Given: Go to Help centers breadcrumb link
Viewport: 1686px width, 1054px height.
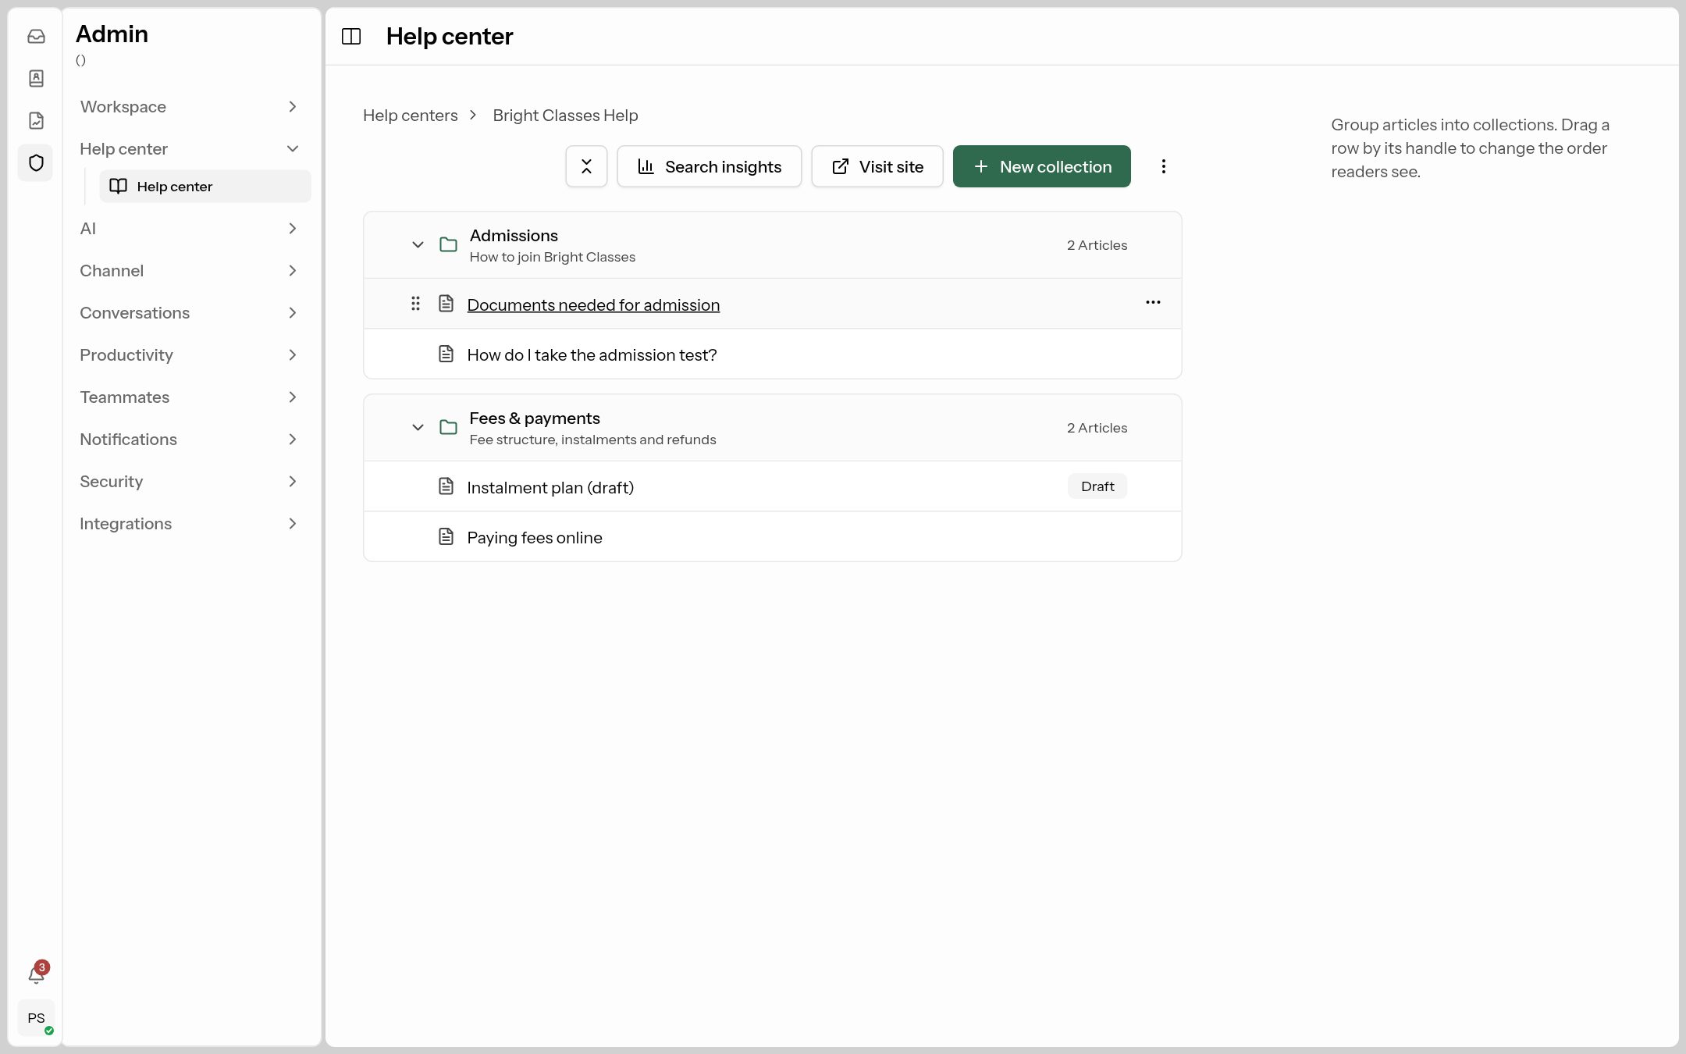Looking at the screenshot, I should [x=411, y=116].
